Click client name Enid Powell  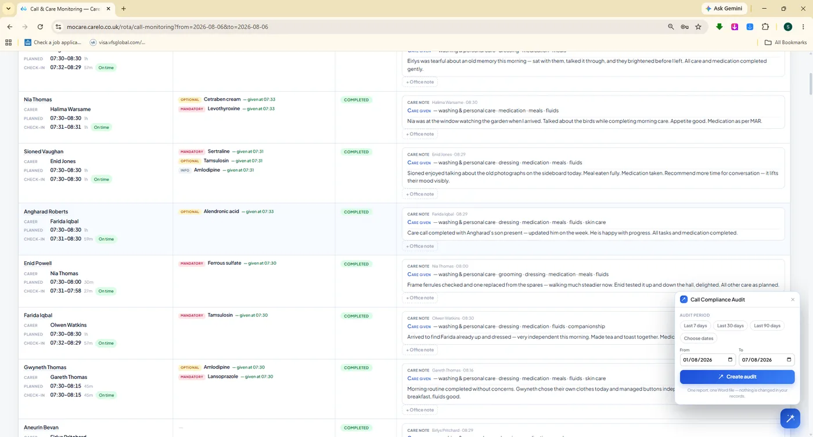coord(38,263)
